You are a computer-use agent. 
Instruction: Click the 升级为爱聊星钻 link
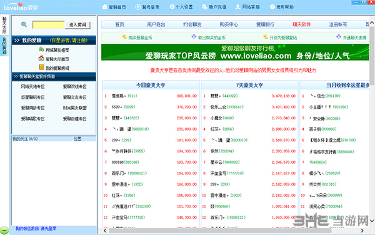[283, 37]
